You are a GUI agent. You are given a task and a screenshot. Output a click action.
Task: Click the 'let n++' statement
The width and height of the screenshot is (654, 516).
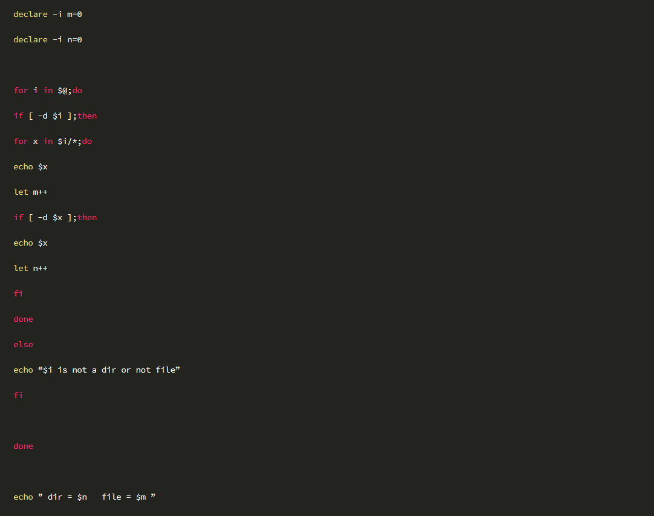[x=30, y=269]
